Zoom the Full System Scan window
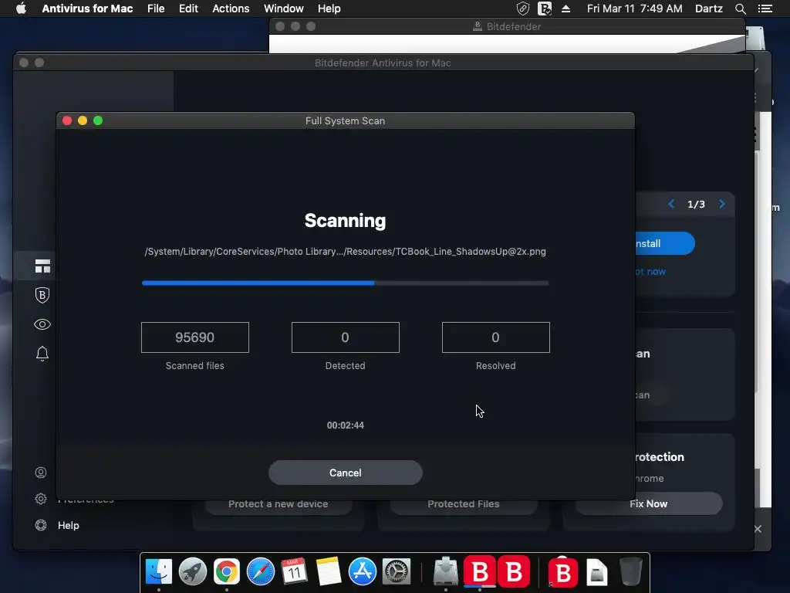Screen dimensions: 790x593 coord(98,120)
